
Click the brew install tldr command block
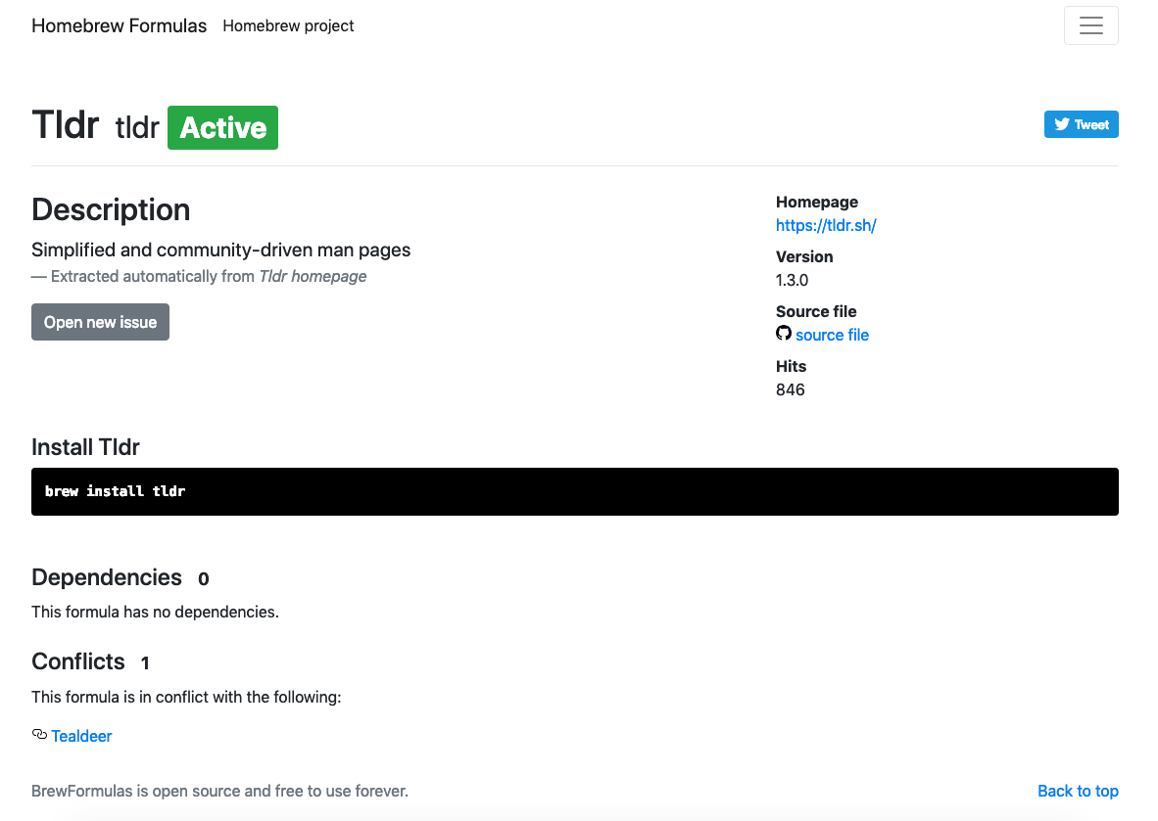coord(574,491)
